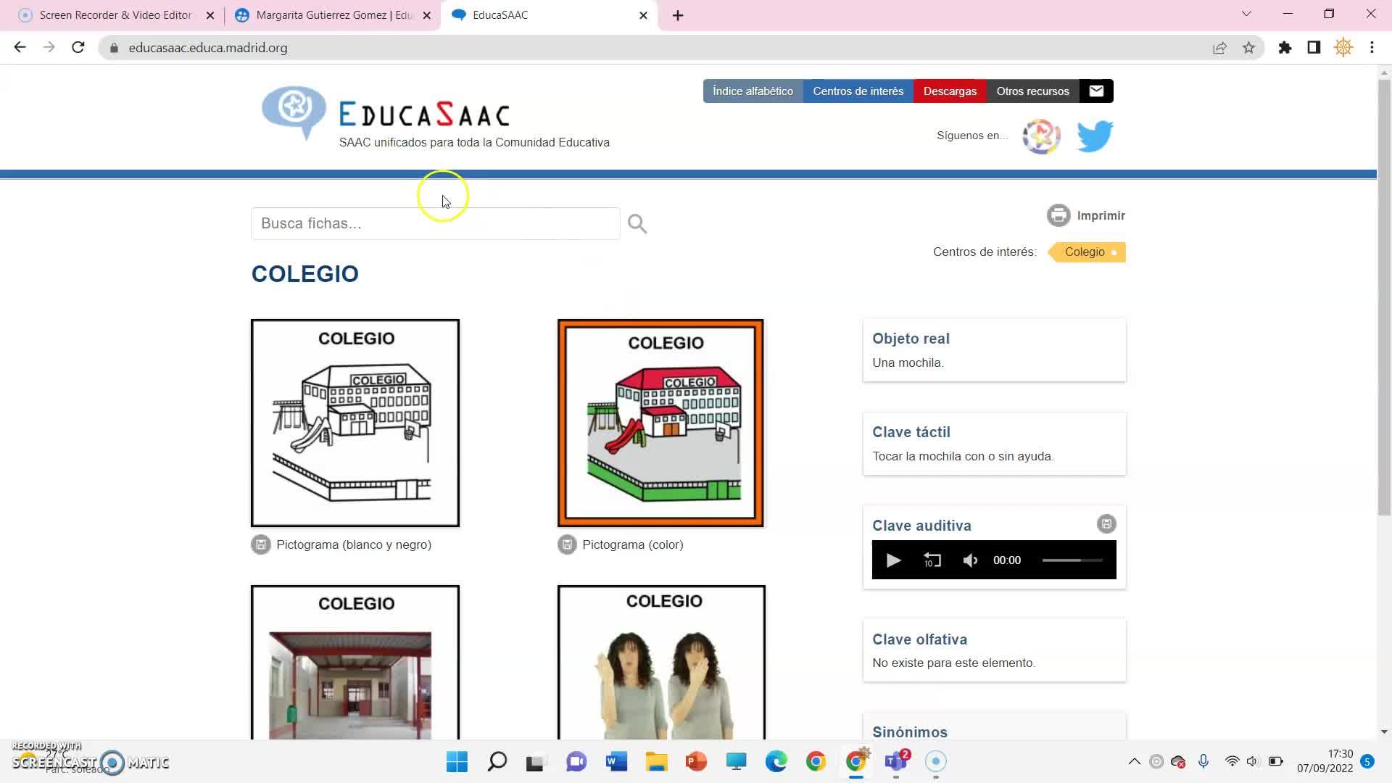This screenshot has height=783, width=1392.
Task: Open the red Descargas button
Action: pos(950,91)
